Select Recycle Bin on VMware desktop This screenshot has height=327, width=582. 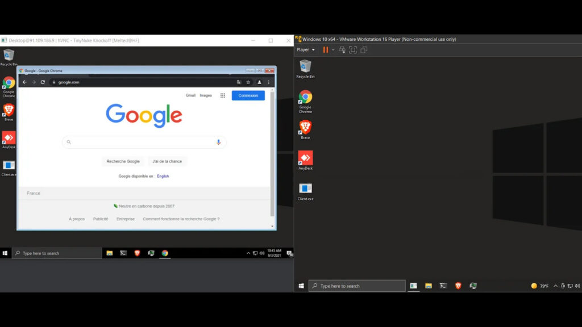pyautogui.click(x=305, y=69)
